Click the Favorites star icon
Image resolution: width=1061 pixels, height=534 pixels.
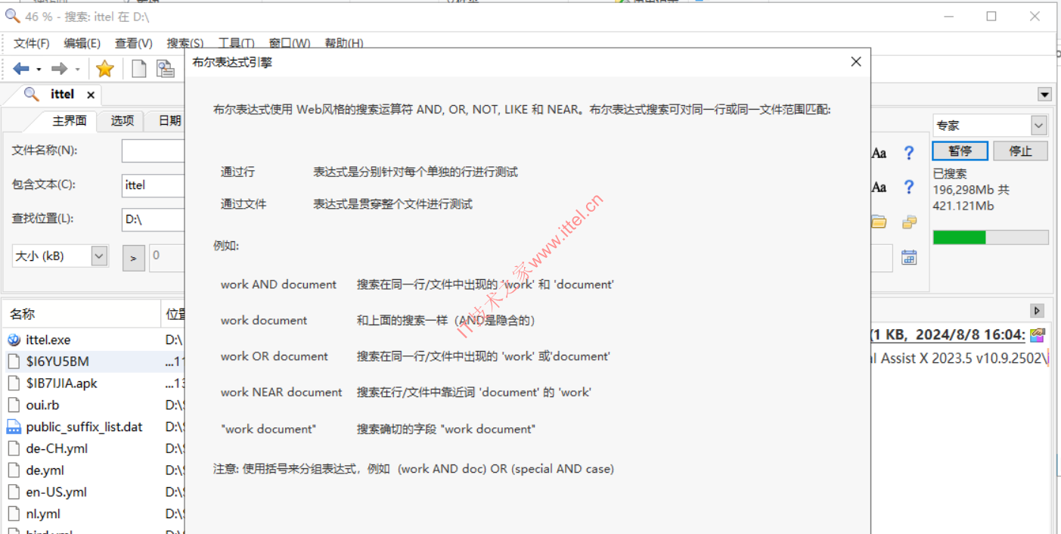(x=105, y=69)
